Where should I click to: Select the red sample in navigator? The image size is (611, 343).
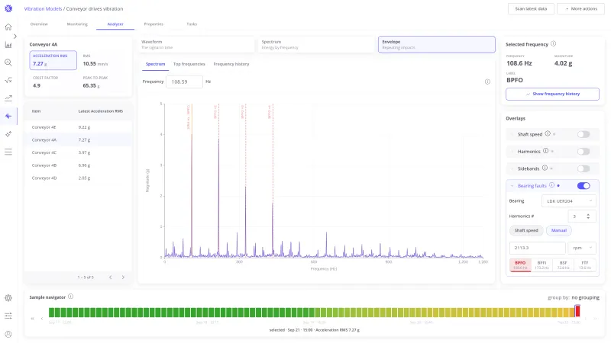pyautogui.click(x=577, y=311)
